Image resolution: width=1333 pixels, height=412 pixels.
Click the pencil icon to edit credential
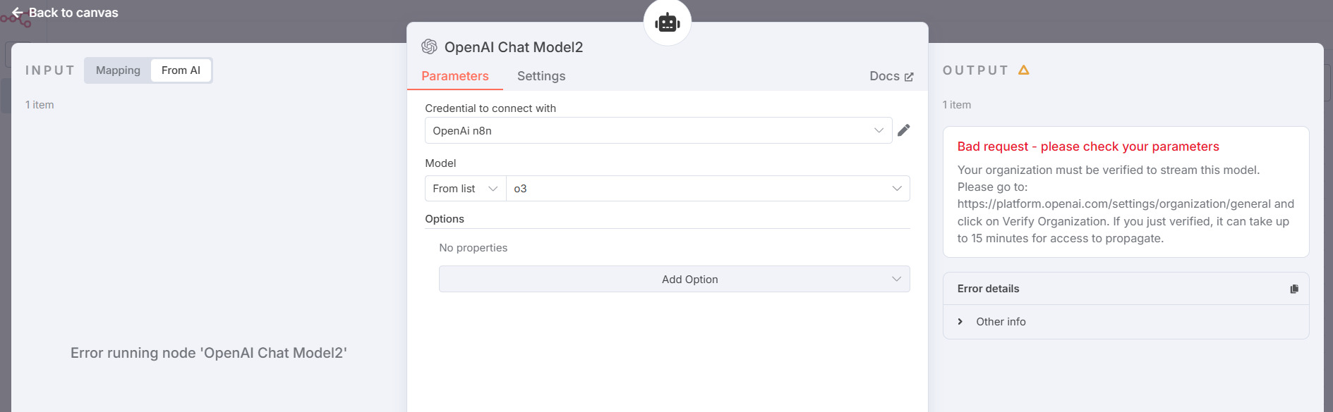coord(903,130)
